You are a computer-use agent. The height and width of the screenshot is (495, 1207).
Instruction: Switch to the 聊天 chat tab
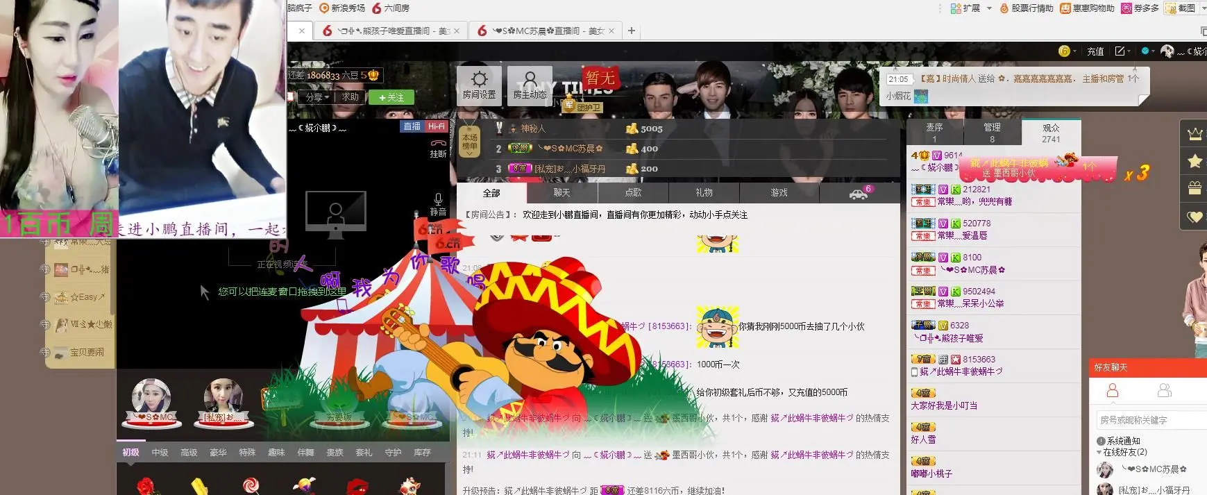pos(562,193)
